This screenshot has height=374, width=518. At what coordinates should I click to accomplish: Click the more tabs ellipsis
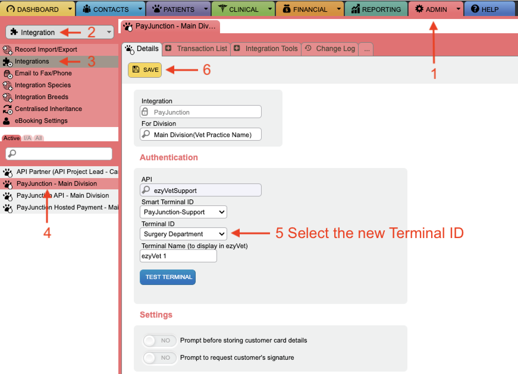[366, 49]
